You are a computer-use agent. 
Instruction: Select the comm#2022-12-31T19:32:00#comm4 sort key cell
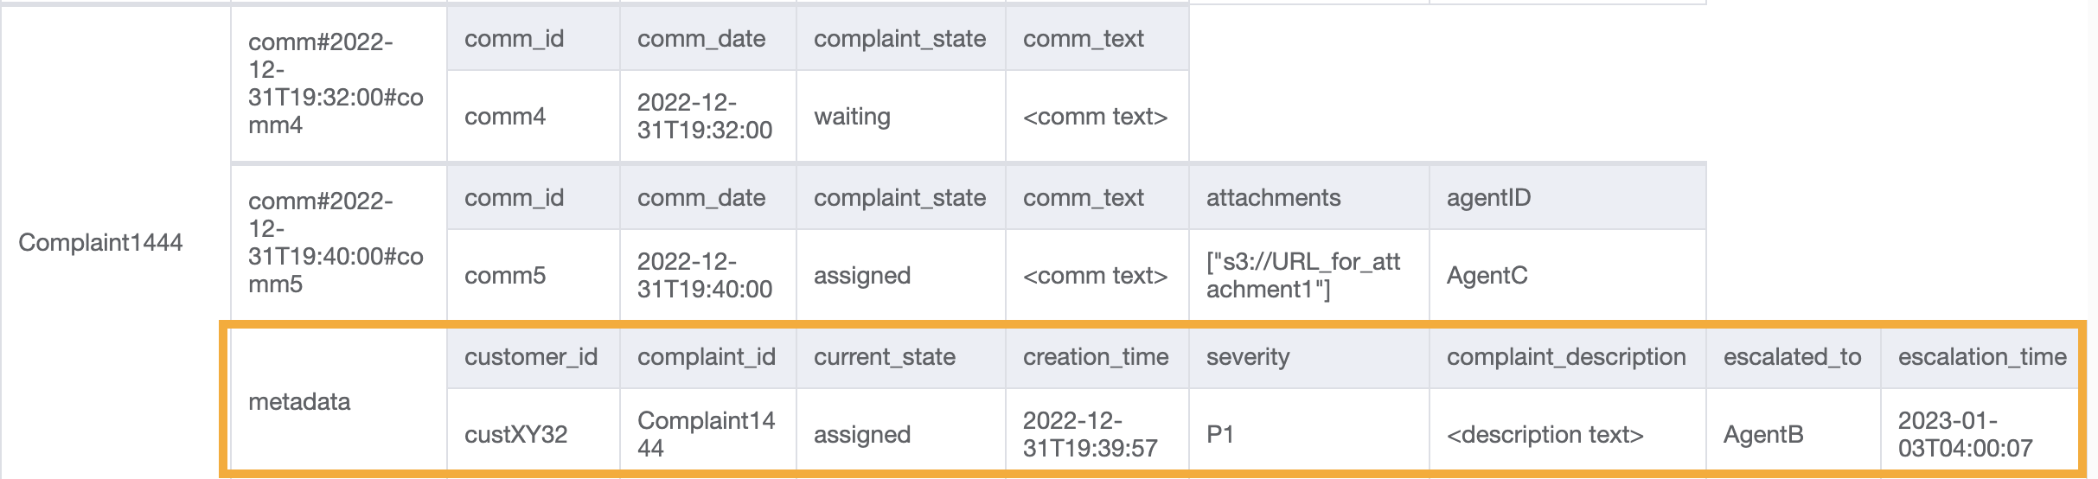pos(336,84)
